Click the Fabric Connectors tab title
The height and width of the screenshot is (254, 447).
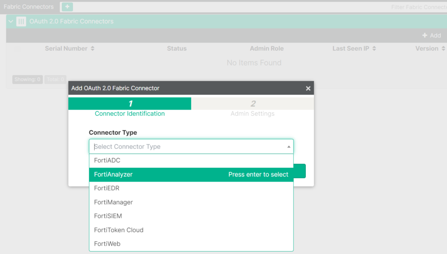click(x=29, y=7)
